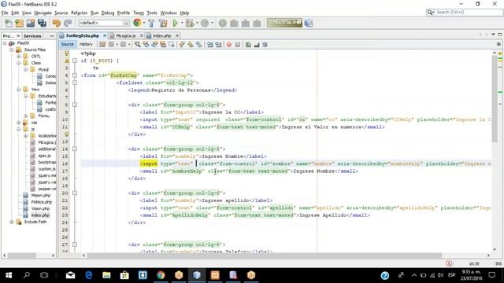Click the Next Bookmark icon

click(x=191, y=45)
